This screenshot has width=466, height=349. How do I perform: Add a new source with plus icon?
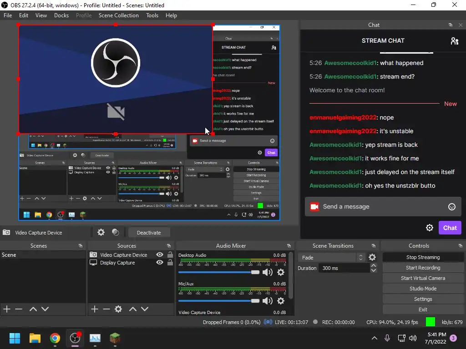(x=95, y=309)
